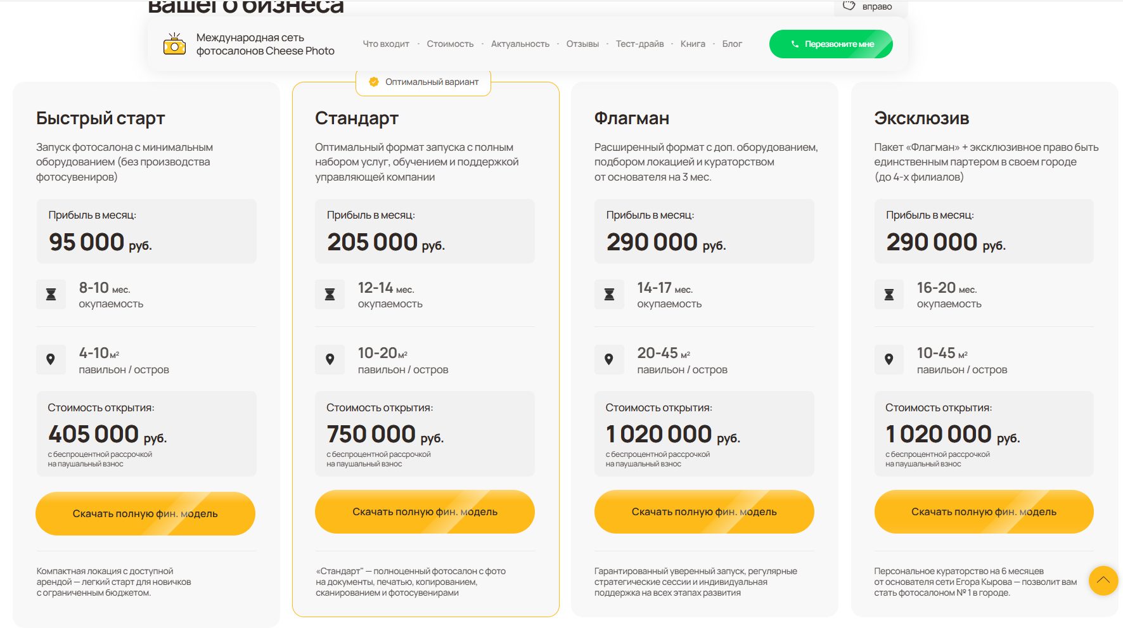This screenshot has width=1123, height=628.
Task: Go to the Стоимость section
Action: [x=450, y=44]
